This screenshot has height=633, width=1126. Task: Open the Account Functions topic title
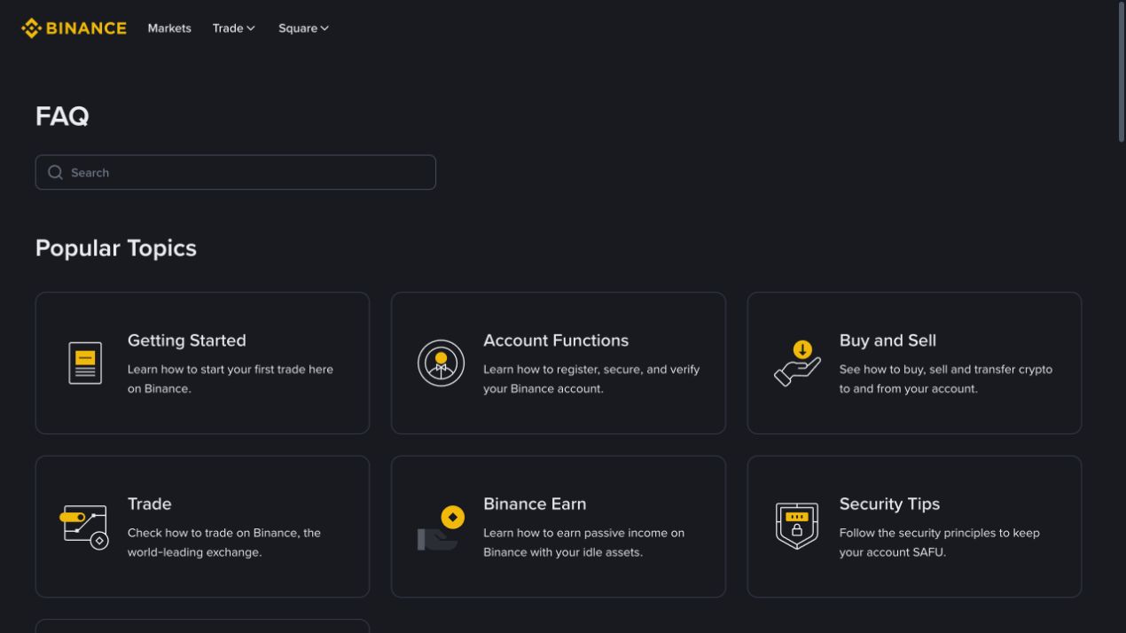556,340
